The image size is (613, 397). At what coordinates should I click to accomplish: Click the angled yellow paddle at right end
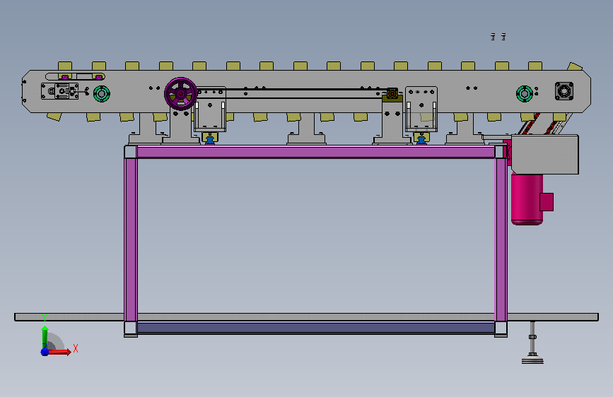pos(575,66)
